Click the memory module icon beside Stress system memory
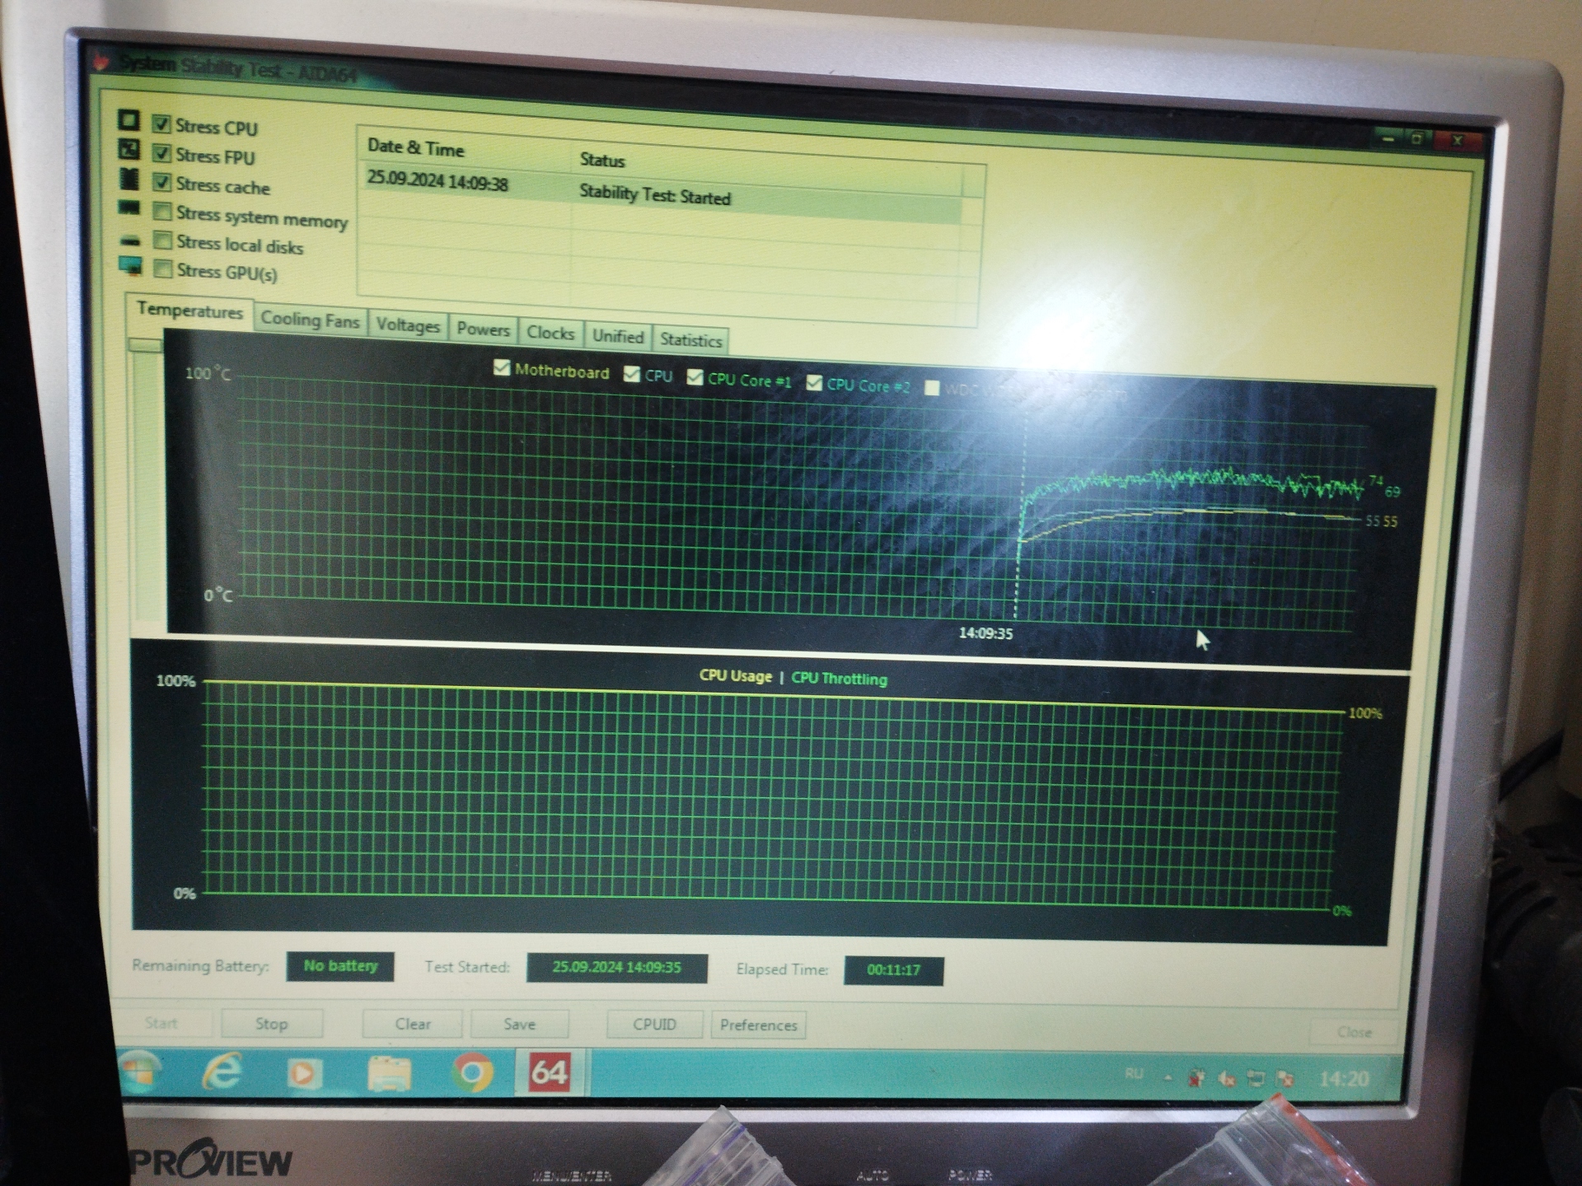Image resolution: width=1582 pixels, height=1186 pixels. 129,208
